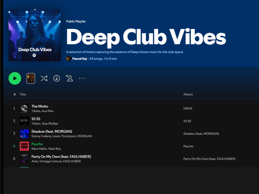Image resolution: width=259 pixels, height=194 pixels.
Task: Play the track The Motto
Action: tap(40, 106)
